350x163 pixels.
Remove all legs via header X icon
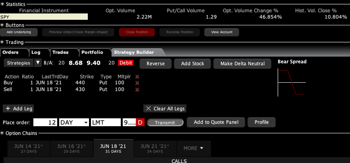tap(137, 77)
